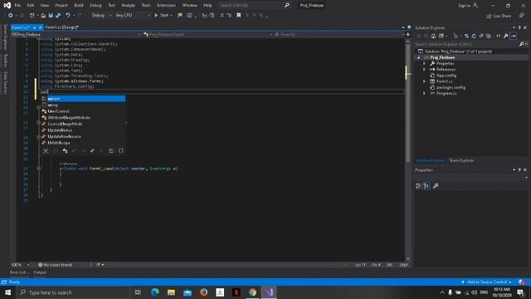Screen dimensions: 531x299
Task: Click the Chrome taskbar icon
Action: point(252,292)
